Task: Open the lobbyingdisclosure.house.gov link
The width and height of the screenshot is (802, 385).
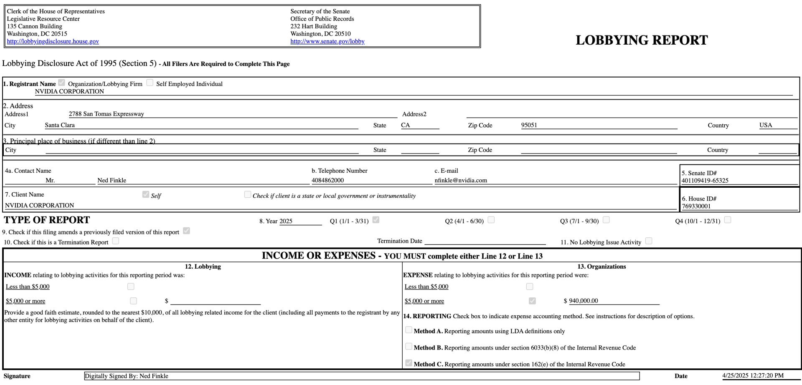Action: point(53,41)
